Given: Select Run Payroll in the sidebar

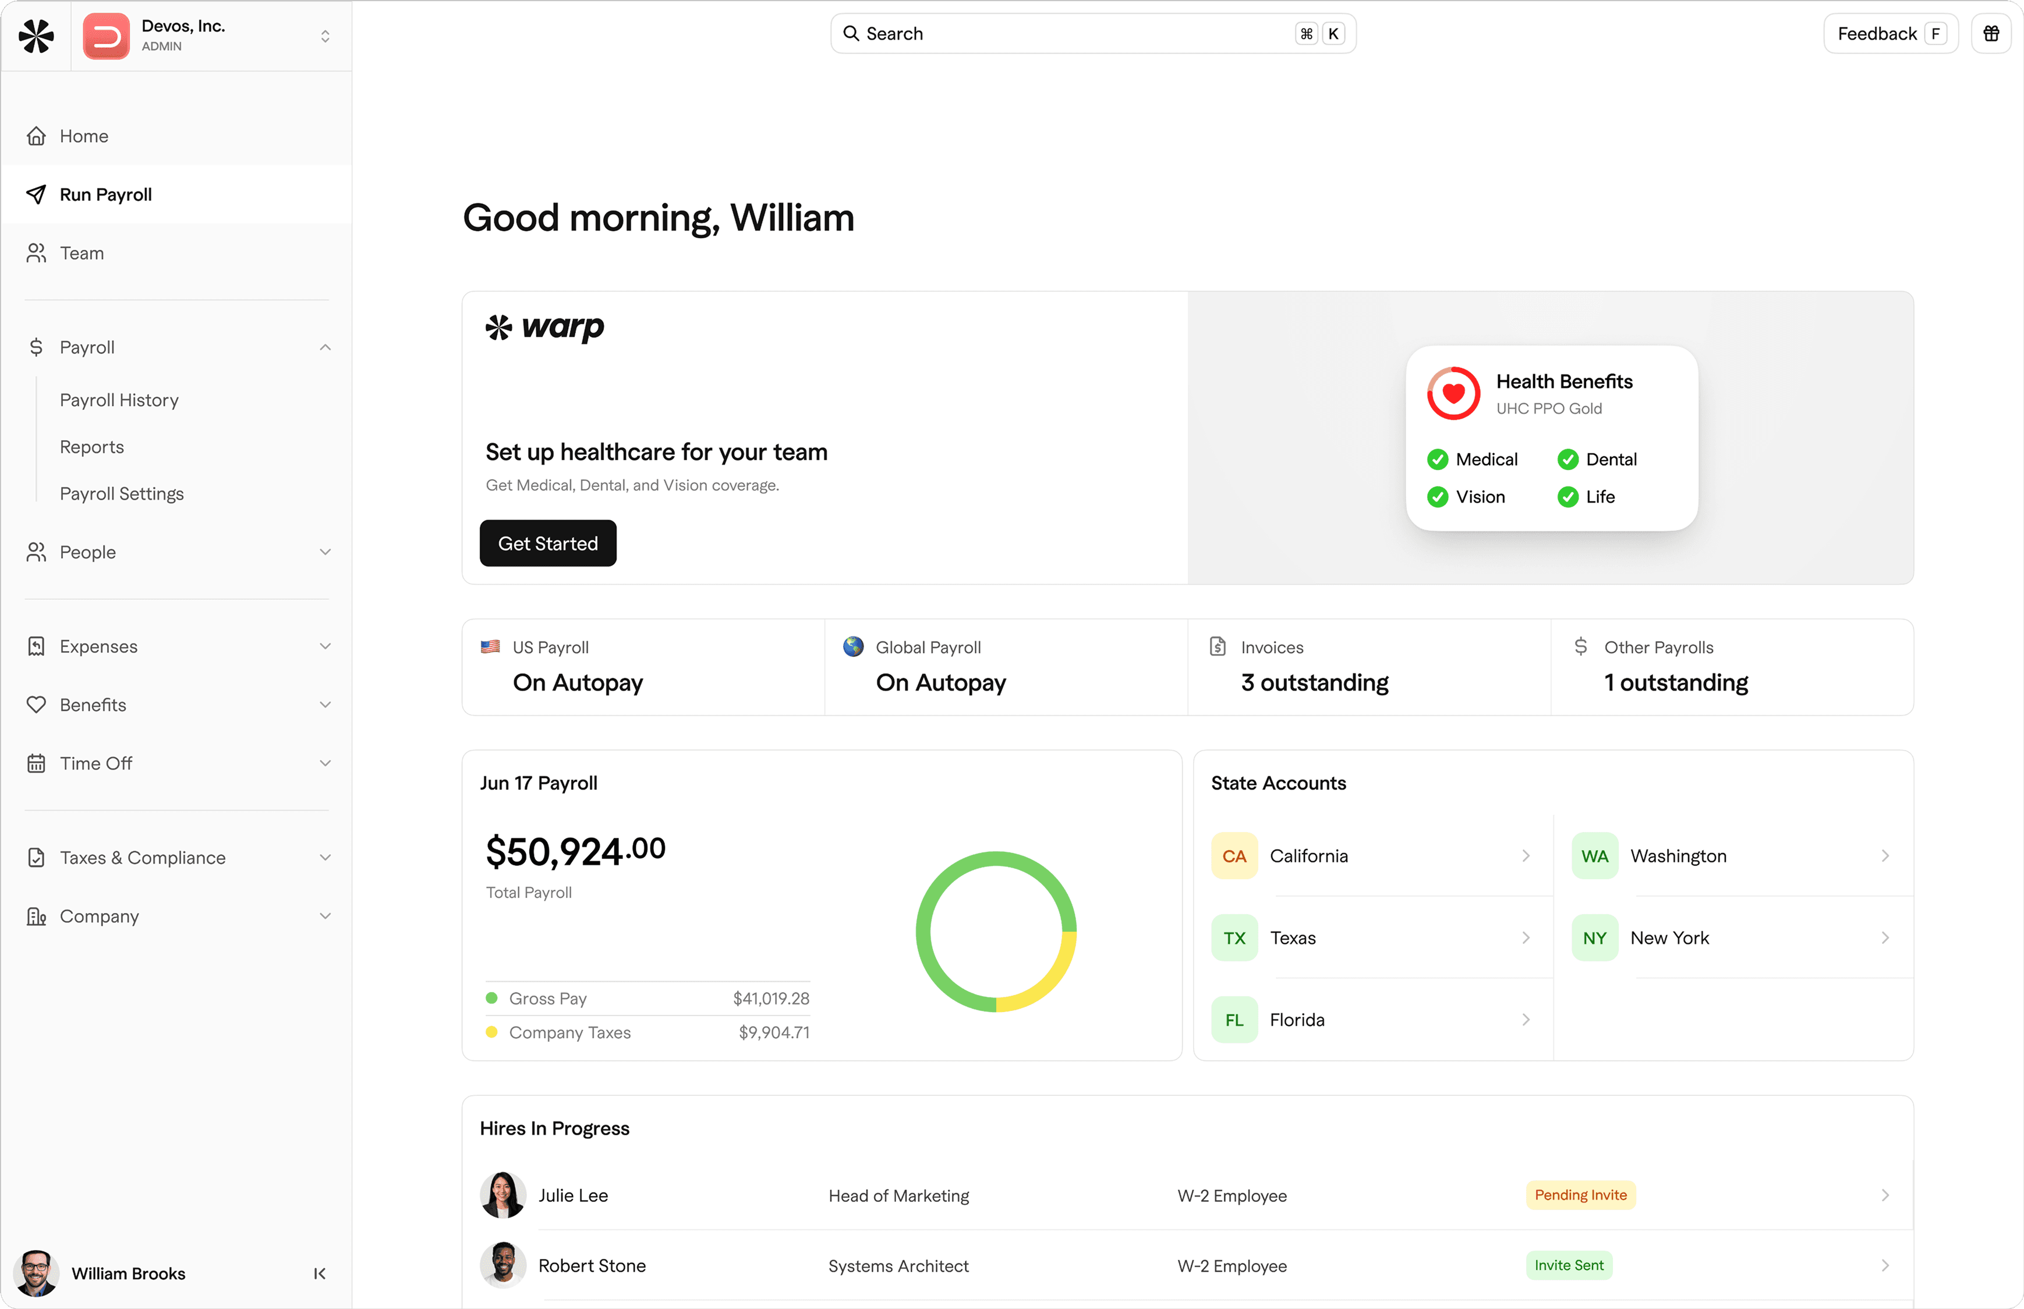Looking at the screenshot, I should point(105,194).
